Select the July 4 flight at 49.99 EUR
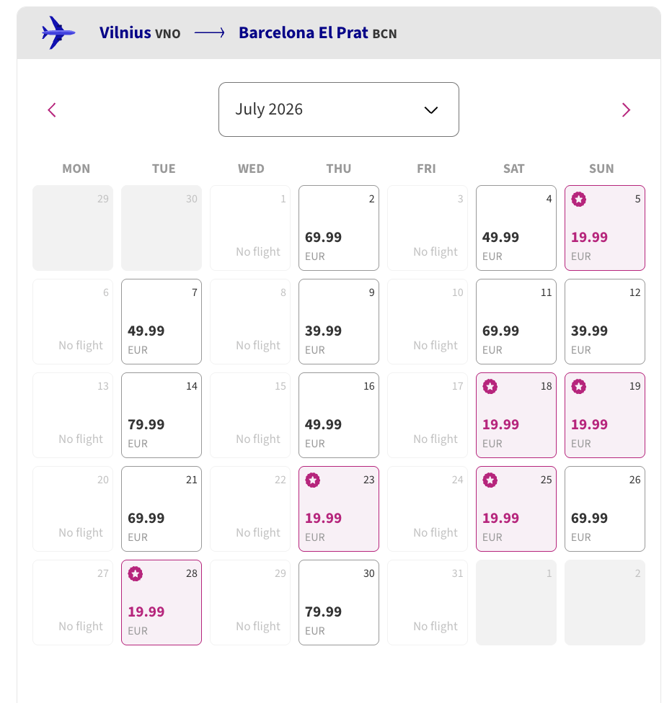672x703 pixels. coord(516,228)
